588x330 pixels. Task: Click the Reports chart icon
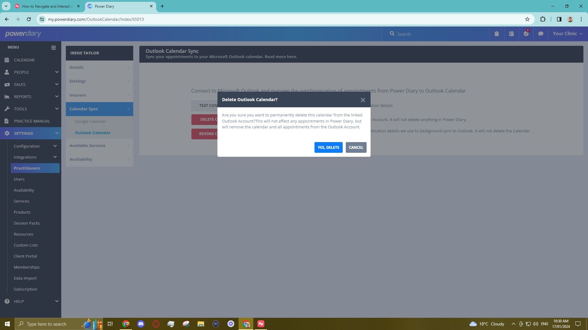click(x=7, y=97)
